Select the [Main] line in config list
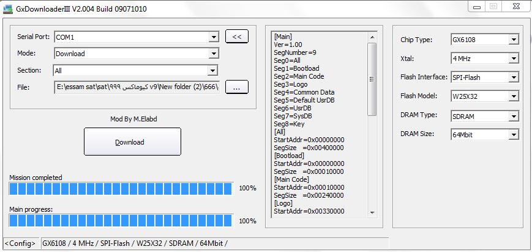The height and width of the screenshot is (252, 532). (x=283, y=37)
